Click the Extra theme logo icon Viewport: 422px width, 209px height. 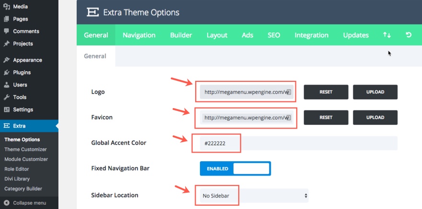coord(93,12)
